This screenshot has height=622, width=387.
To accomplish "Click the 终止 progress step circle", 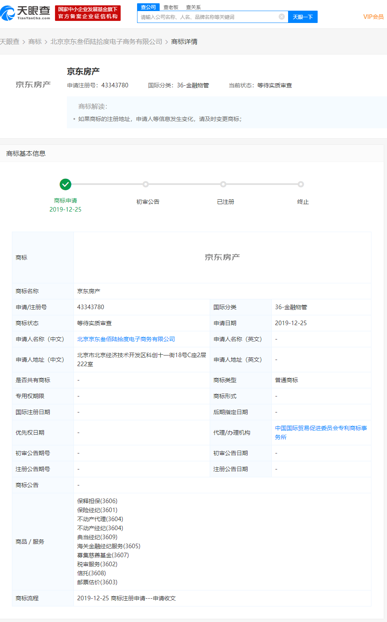I will tap(301, 185).
